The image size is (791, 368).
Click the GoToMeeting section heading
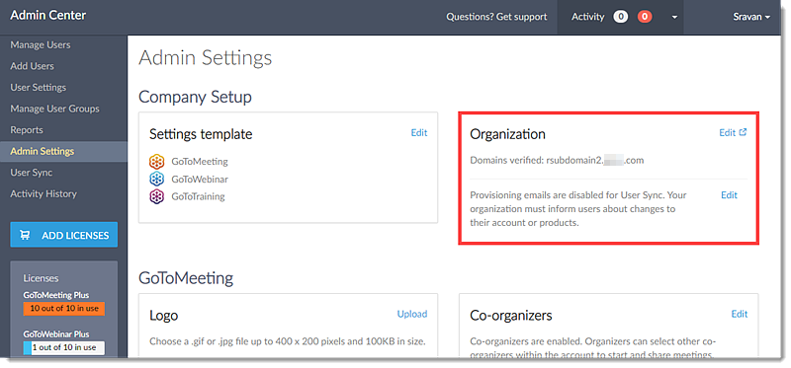coord(186,278)
